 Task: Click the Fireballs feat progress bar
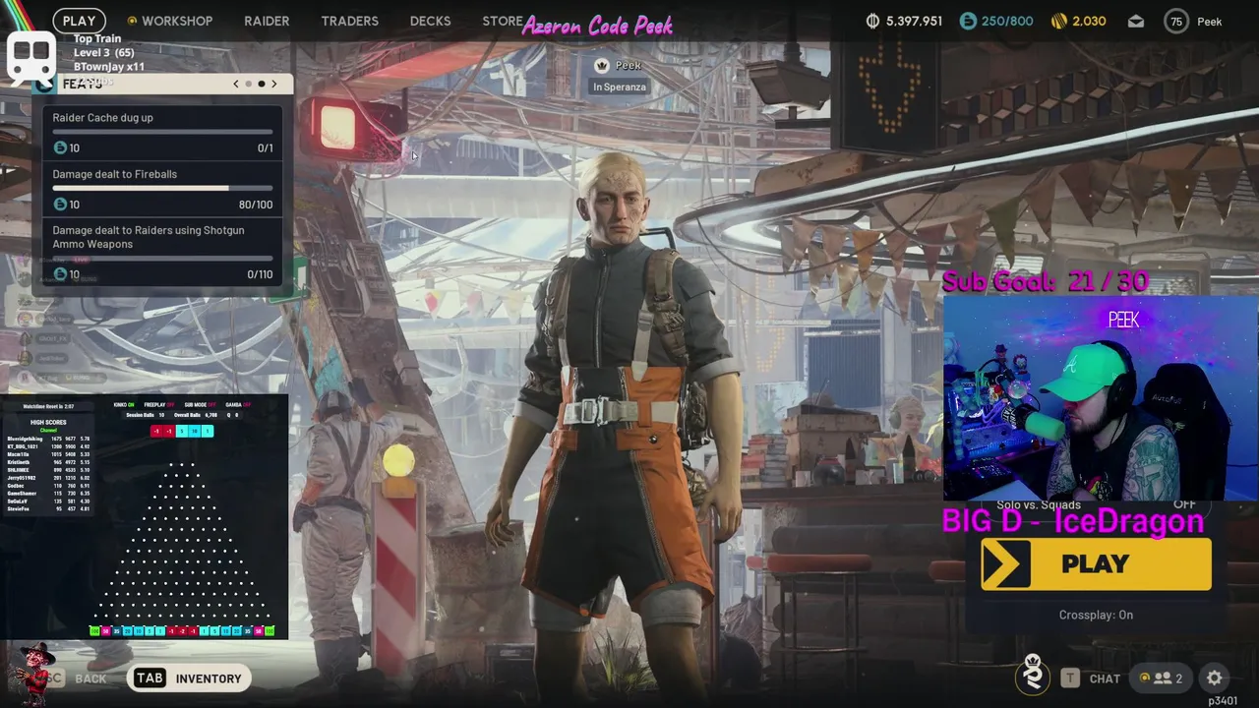coord(162,188)
